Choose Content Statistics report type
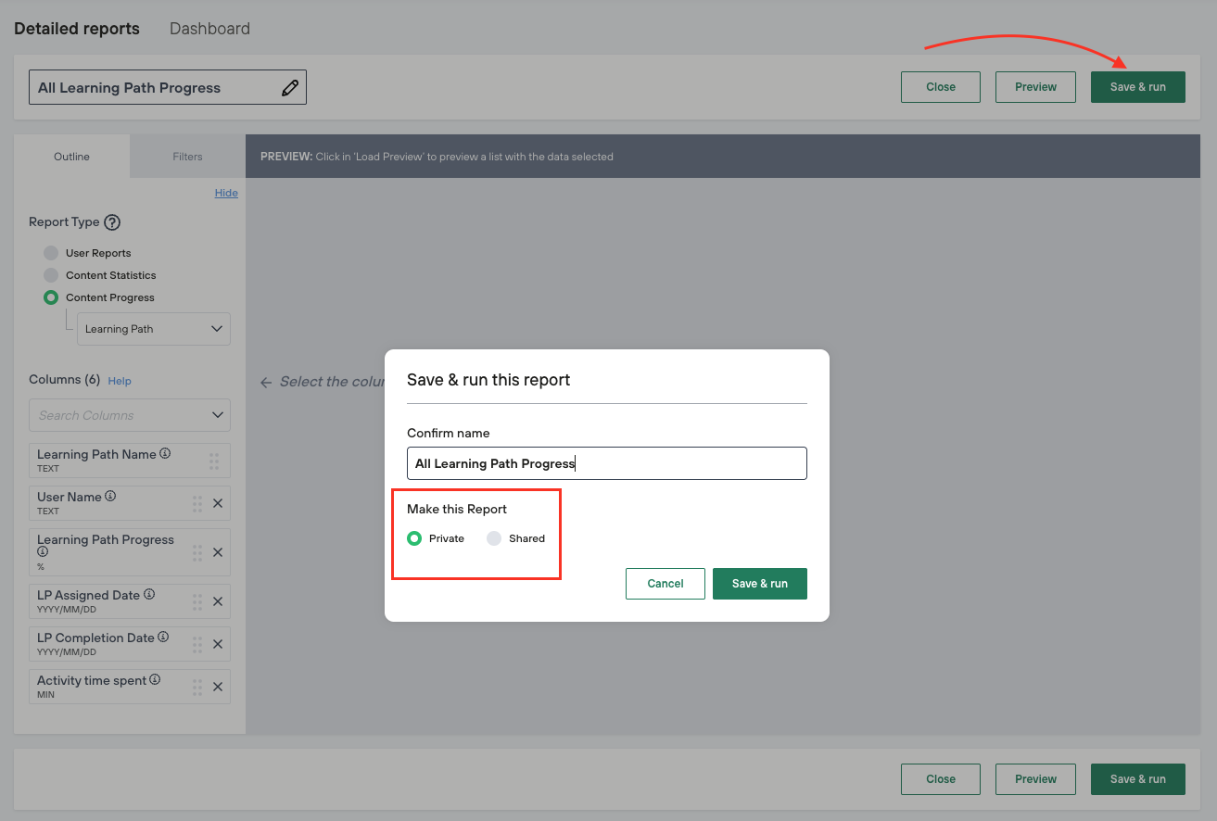The width and height of the screenshot is (1217, 821). [x=51, y=275]
